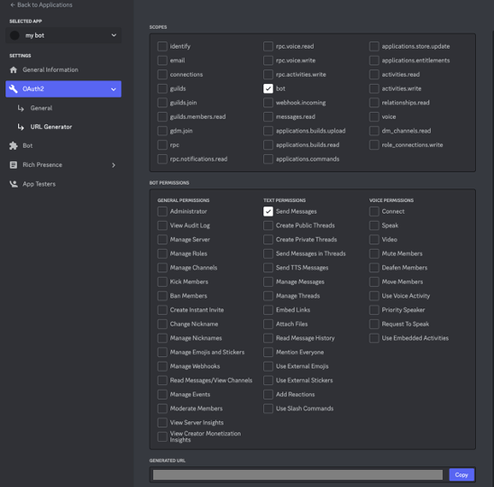This screenshot has height=487, width=494.
Task: Click the back arrow to Applications
Action: (x=13, y=5)
